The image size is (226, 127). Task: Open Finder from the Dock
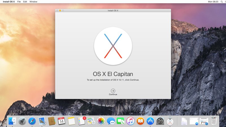[x=12, y=121]
